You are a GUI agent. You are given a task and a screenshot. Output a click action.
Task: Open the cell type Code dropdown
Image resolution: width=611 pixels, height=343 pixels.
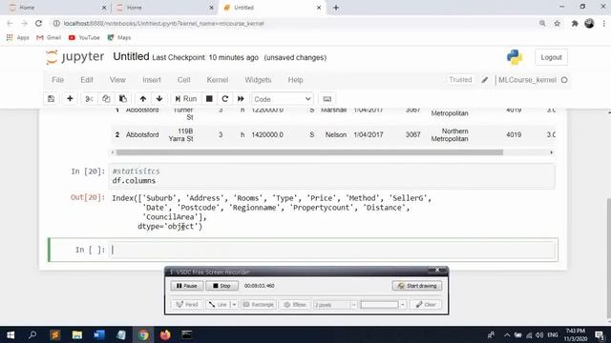click(283, 99)
